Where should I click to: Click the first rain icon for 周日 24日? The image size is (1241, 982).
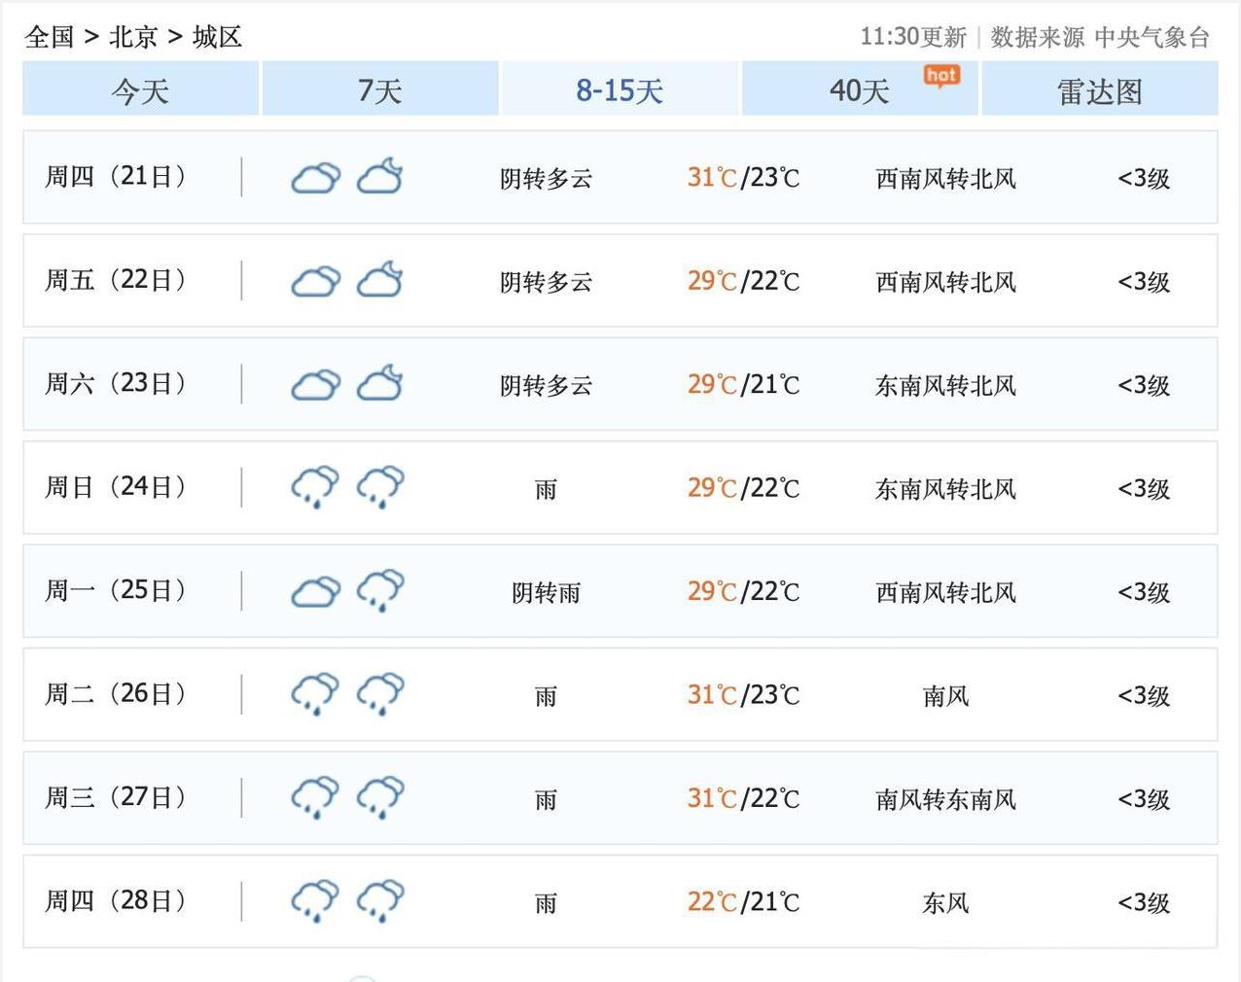coord(315,487)
